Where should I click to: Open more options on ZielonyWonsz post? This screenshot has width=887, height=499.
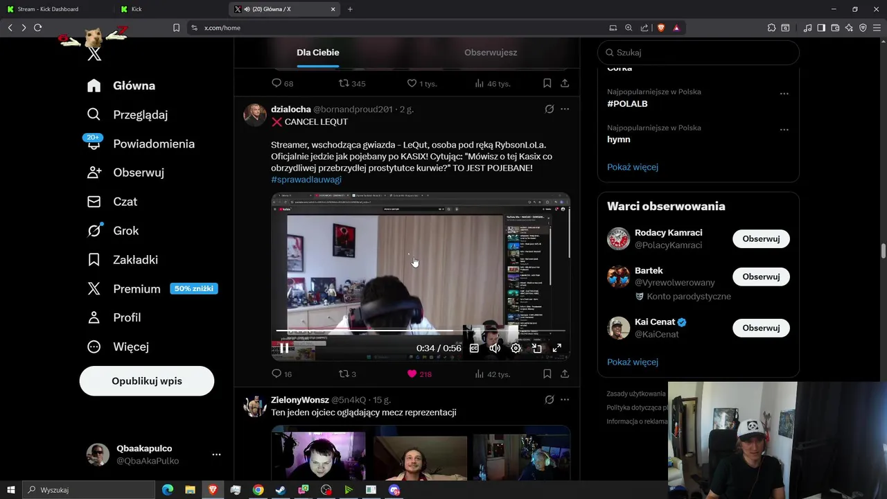point(565,400)
